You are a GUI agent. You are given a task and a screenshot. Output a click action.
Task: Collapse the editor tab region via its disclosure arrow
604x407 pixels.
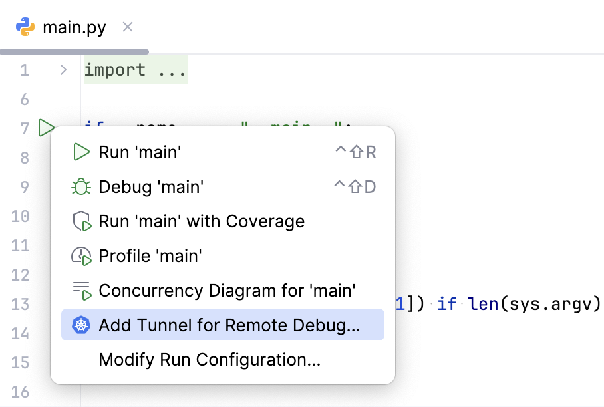(x=63, y=69)
